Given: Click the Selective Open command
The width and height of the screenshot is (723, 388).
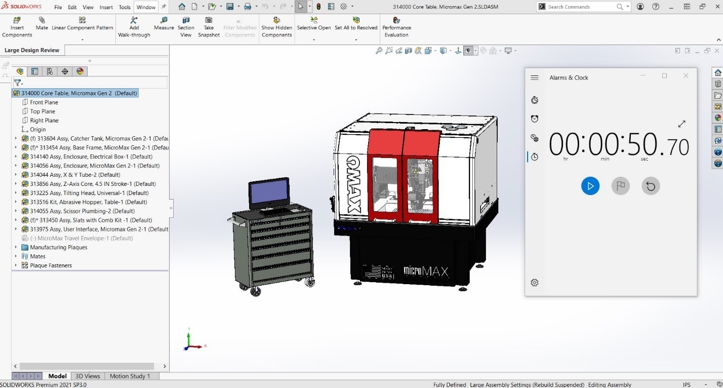Looking at the screenshot, I should [x=314, y=24].
